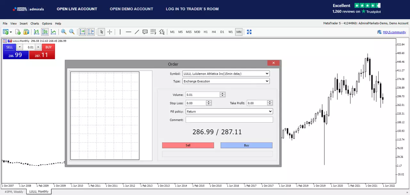This screenshot has height=195, width=410.
Task: Switch to candlestick chart display
Action: point(45,32)
